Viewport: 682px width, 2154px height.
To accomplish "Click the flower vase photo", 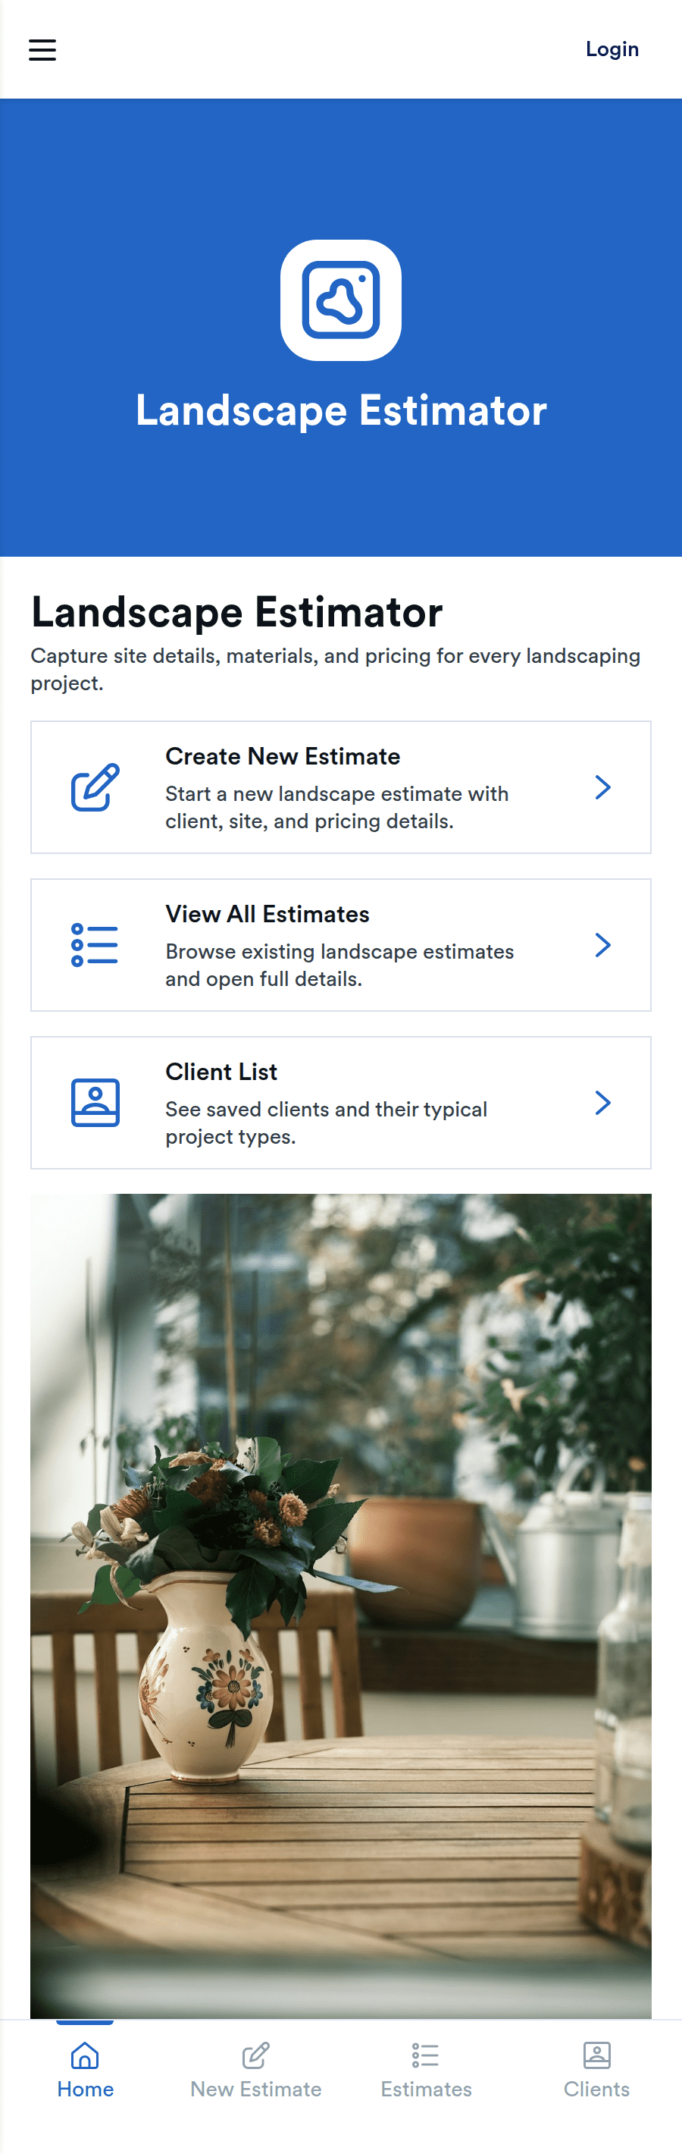I will [x=341, y=1606].
